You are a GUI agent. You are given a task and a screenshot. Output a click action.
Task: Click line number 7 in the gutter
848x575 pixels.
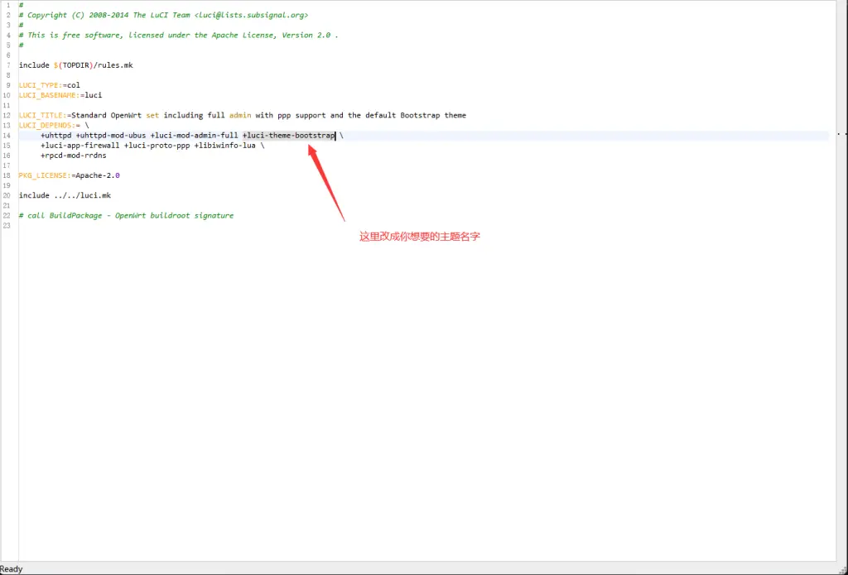(x=8, y=65)
